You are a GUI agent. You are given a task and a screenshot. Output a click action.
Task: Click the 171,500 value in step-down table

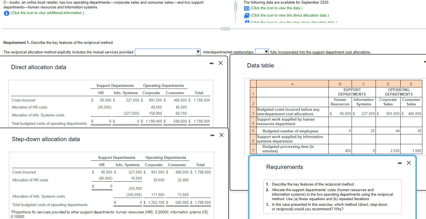pyautogui.click(x=158, y=195)
